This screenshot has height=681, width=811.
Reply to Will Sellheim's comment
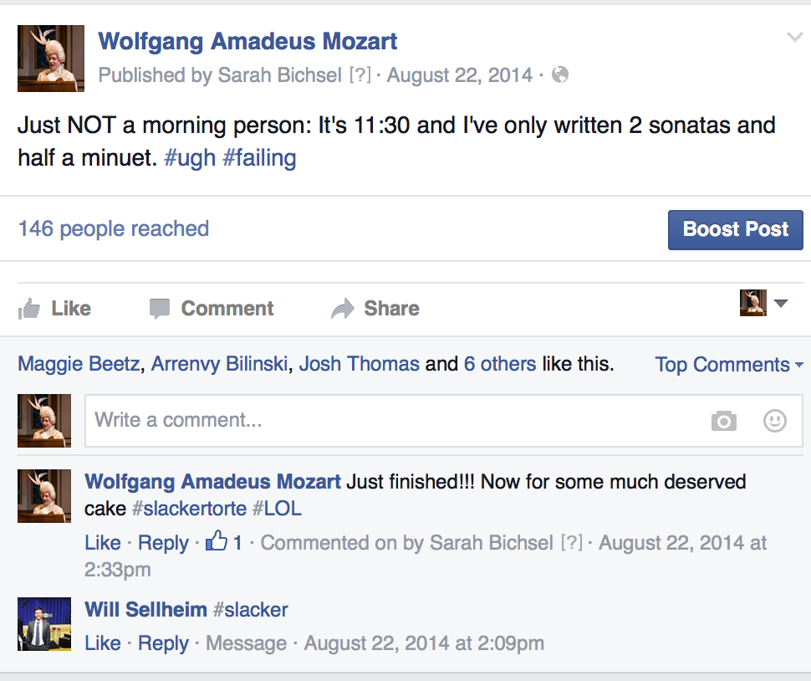point(163,643)
